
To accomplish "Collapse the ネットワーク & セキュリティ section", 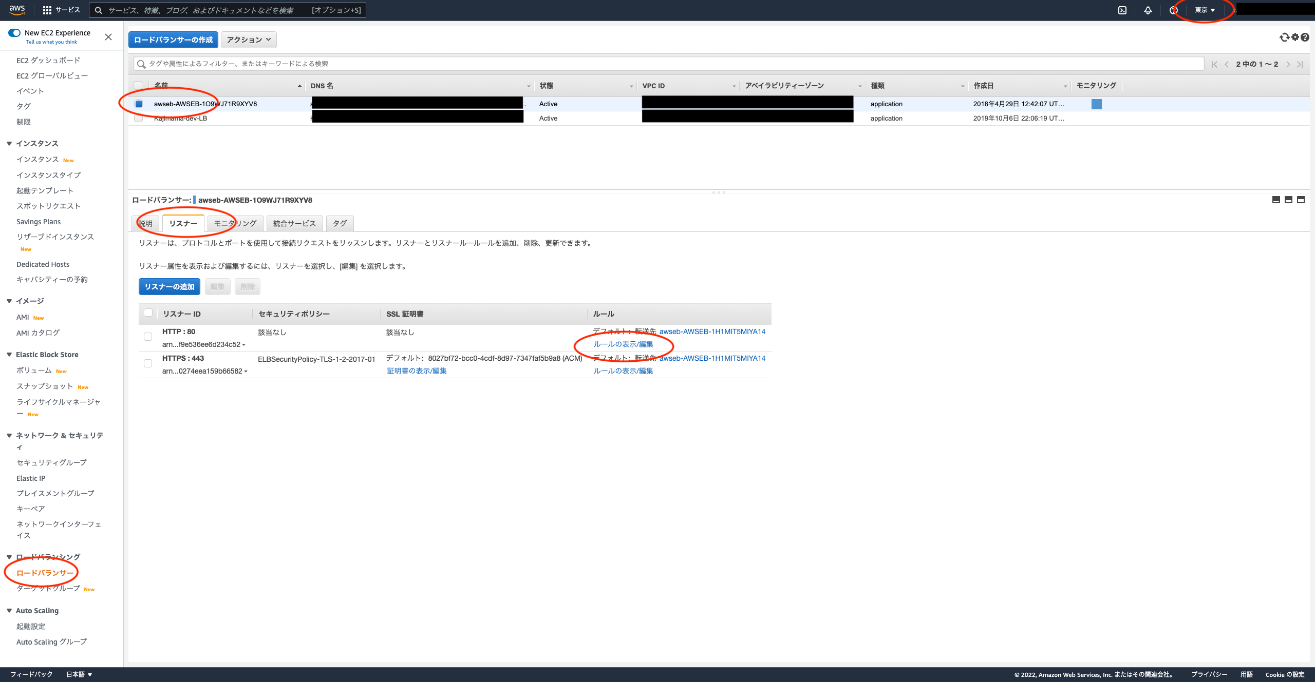I will [9, 436].
